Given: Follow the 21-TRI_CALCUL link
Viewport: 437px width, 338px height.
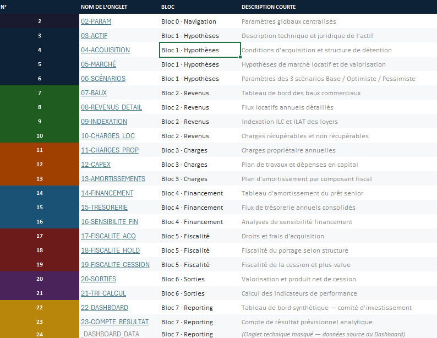Looking at the screenshot, I should (x=103, y=293).
